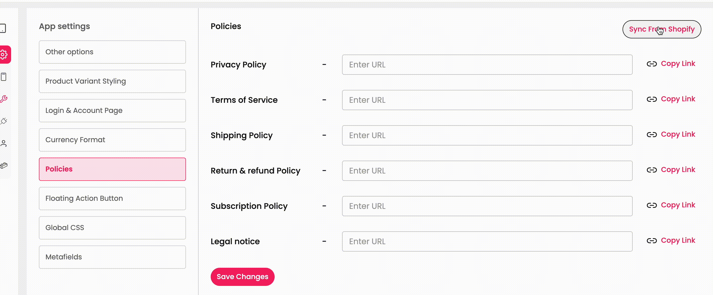Click link icon beside Privacy Policy
The image size is (713, 295).
click(x=652, y=64)
